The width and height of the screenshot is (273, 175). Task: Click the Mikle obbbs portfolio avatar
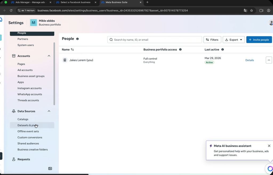pyautogui.click(x=33, y=23)
